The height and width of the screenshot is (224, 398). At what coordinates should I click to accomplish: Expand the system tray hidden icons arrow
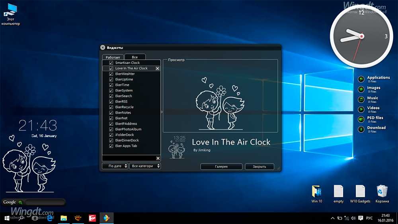333,218
